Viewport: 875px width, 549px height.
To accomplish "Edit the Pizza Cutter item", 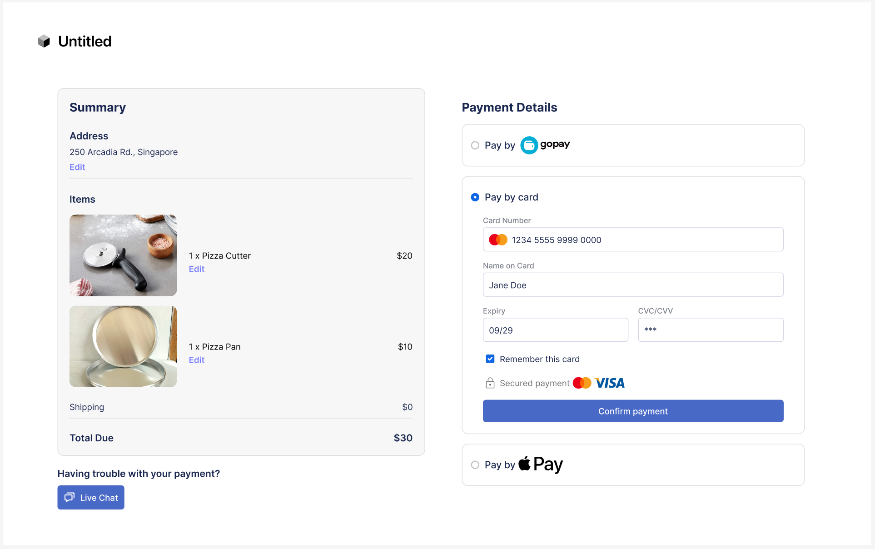I will point(197,269).
